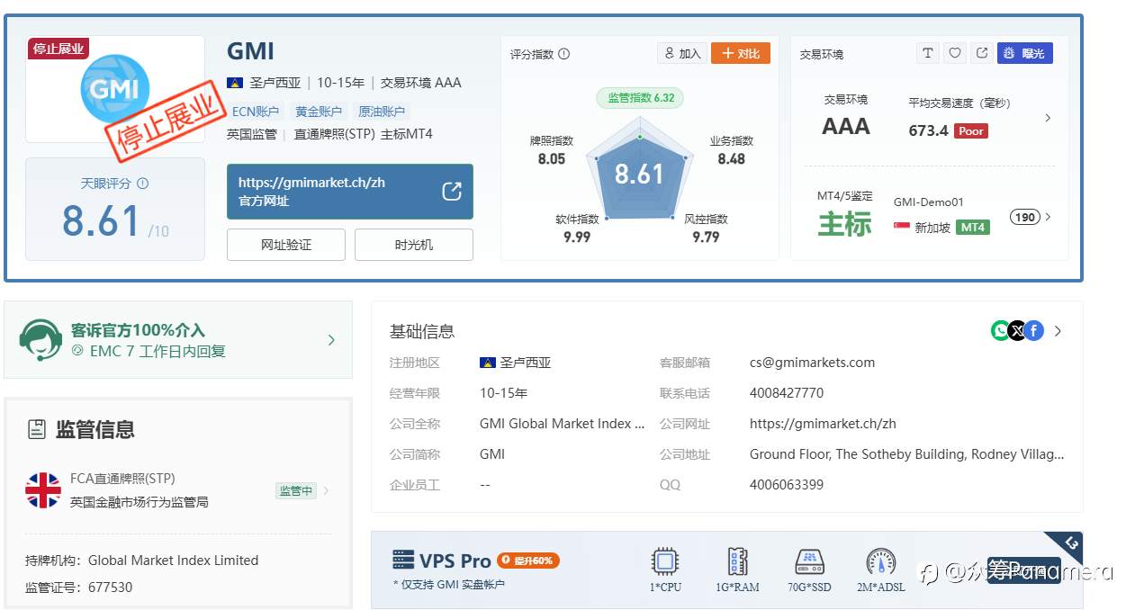Viewport: 1126px width, 610px height.
Task: Click the T text-size icon
Action: (928, 53)
